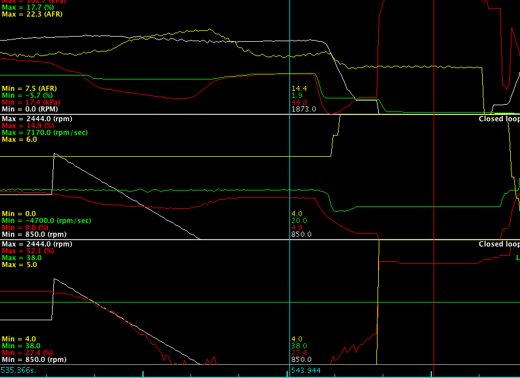The width and height of the screenshot is (520, 378).
Task: Click the Max = 52.1 (%) red label
Action: coord(27,251)
